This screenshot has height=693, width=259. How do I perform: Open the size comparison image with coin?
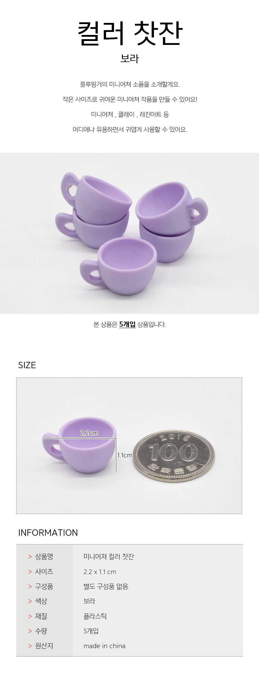129,446
